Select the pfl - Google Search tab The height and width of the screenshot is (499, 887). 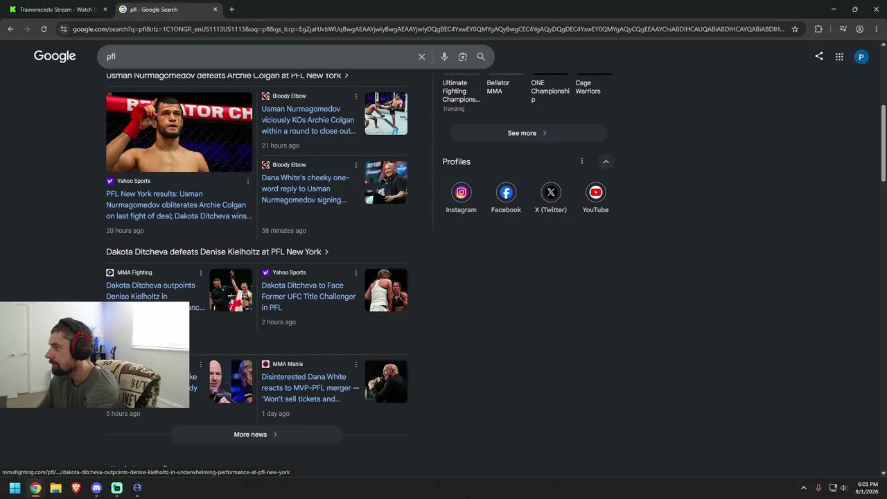pos(168,10)
